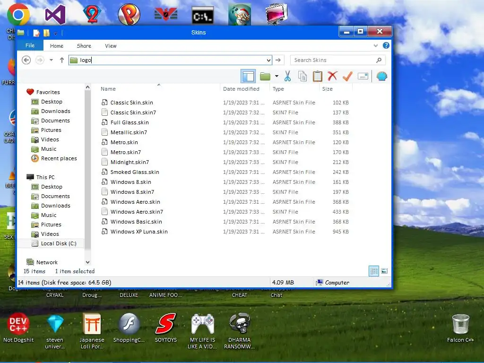The width and height of the screenshot is (484, 363).
Task: Click the search magnifier icon
Action: click(379, 60)
